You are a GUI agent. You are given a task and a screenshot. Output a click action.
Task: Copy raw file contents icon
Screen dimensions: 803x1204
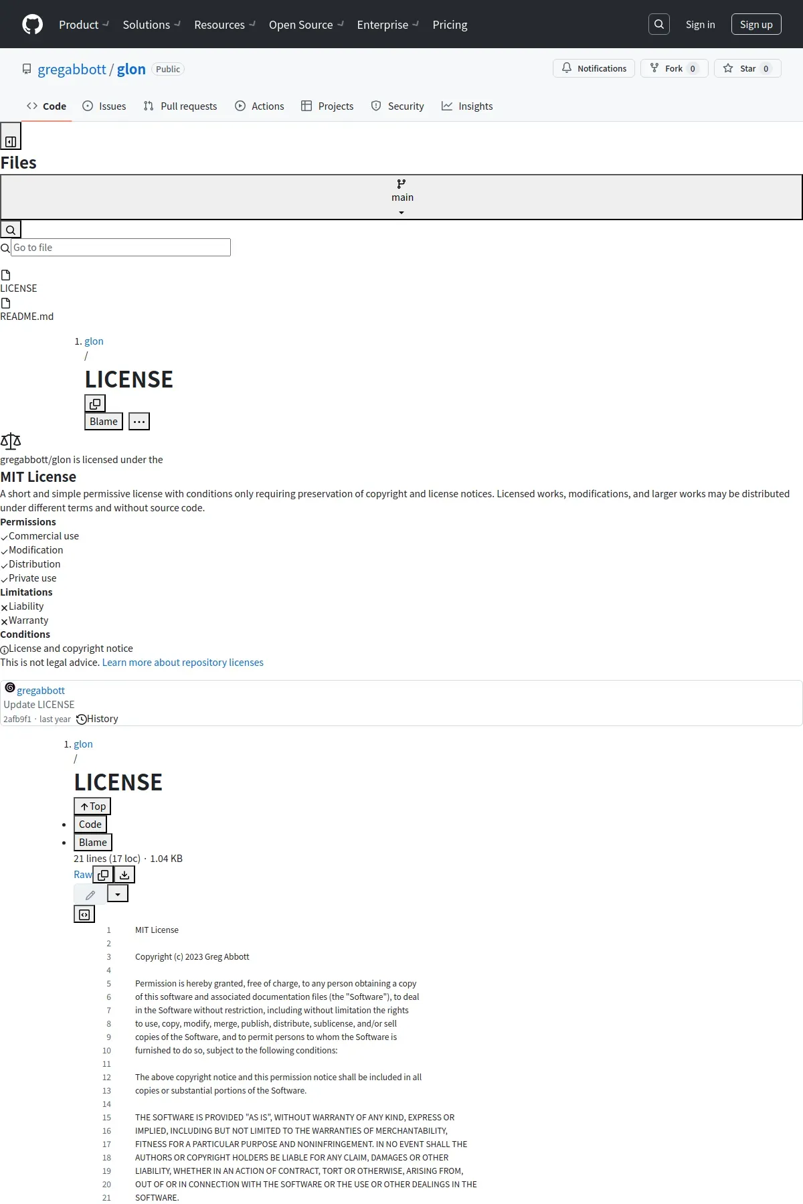point(103,875)
